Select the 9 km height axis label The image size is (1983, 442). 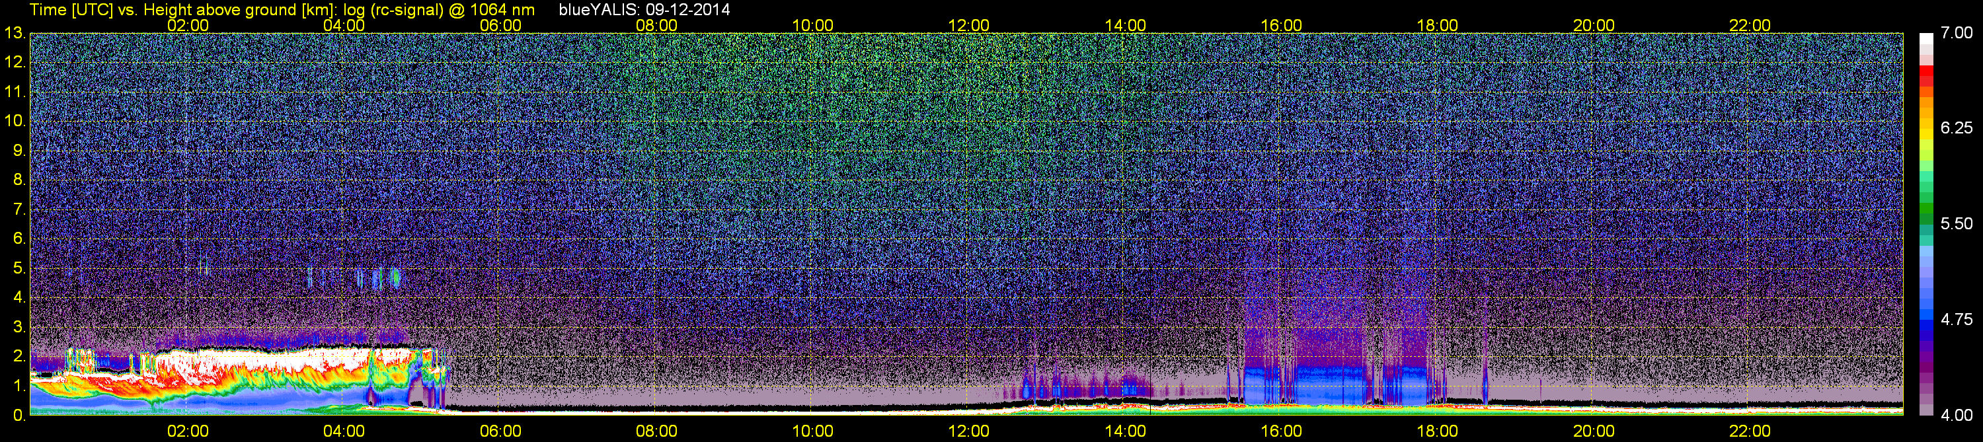[19, 150]
